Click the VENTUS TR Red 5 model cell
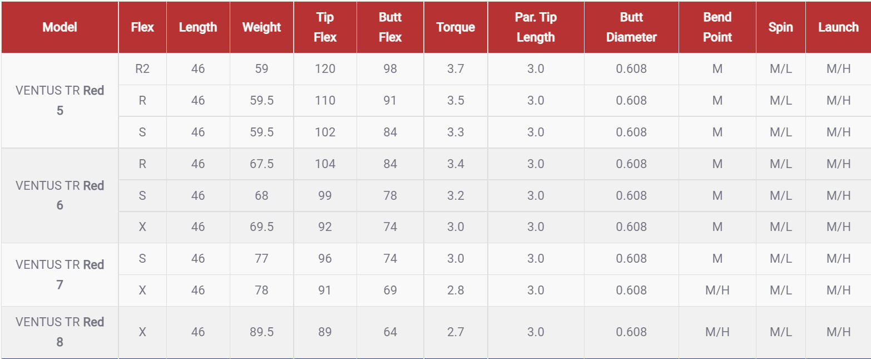Viewport: 871px width, 359px height. click(x=60, y=100)
